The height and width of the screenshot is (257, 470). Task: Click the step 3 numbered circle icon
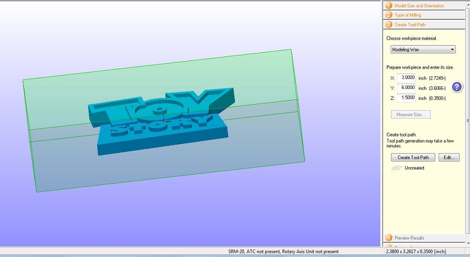click(389, 24)
